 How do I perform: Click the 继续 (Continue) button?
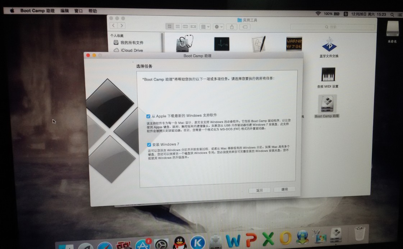point(284,189)
